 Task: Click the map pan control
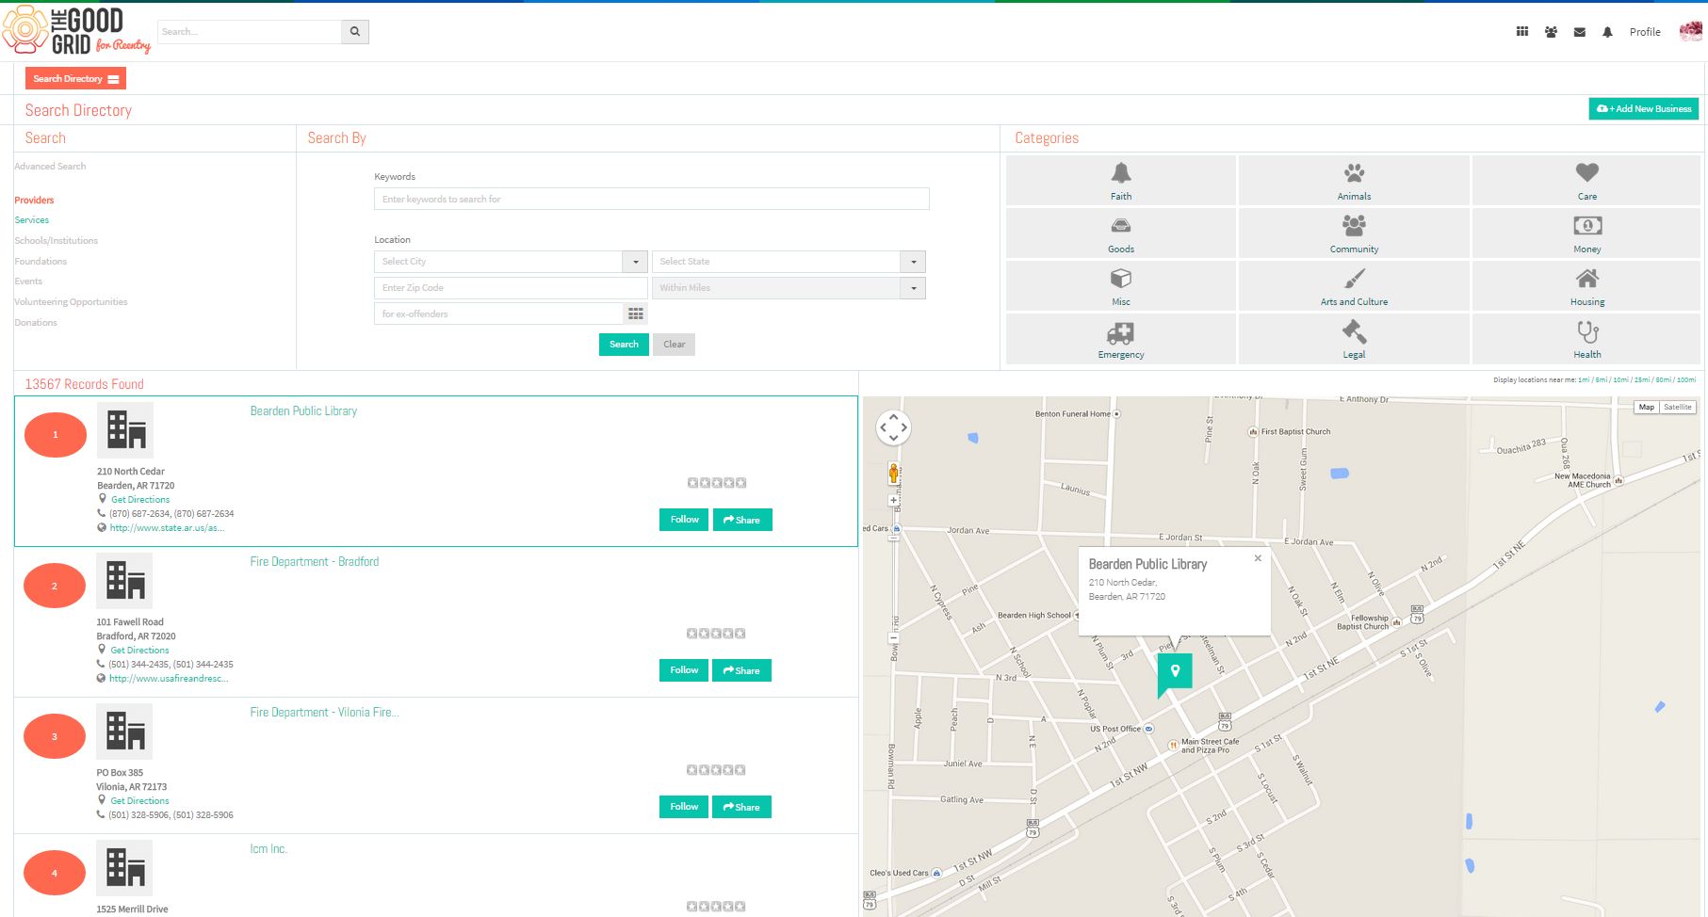point(893,427)
